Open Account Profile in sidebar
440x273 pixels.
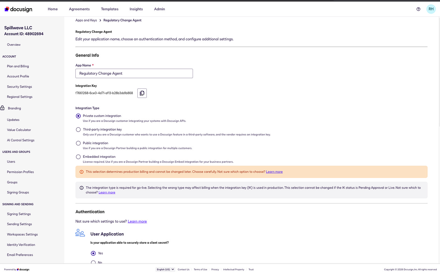pos(18,77)
